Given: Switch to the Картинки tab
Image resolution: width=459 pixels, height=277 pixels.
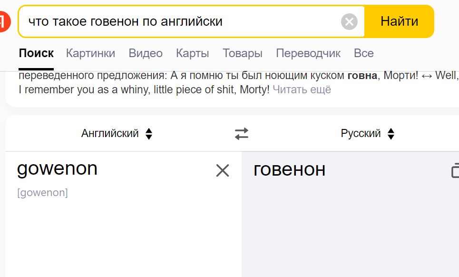Looking at the screenshot, I should (90, 53).
